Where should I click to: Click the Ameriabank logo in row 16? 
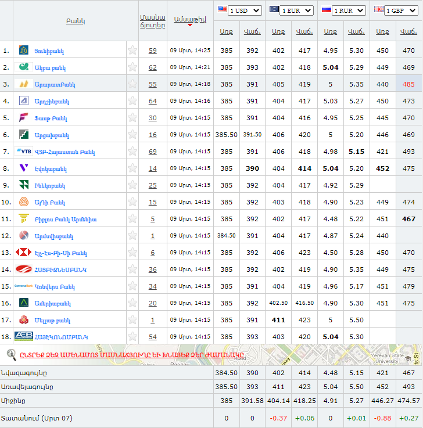(x=24, y=303)
